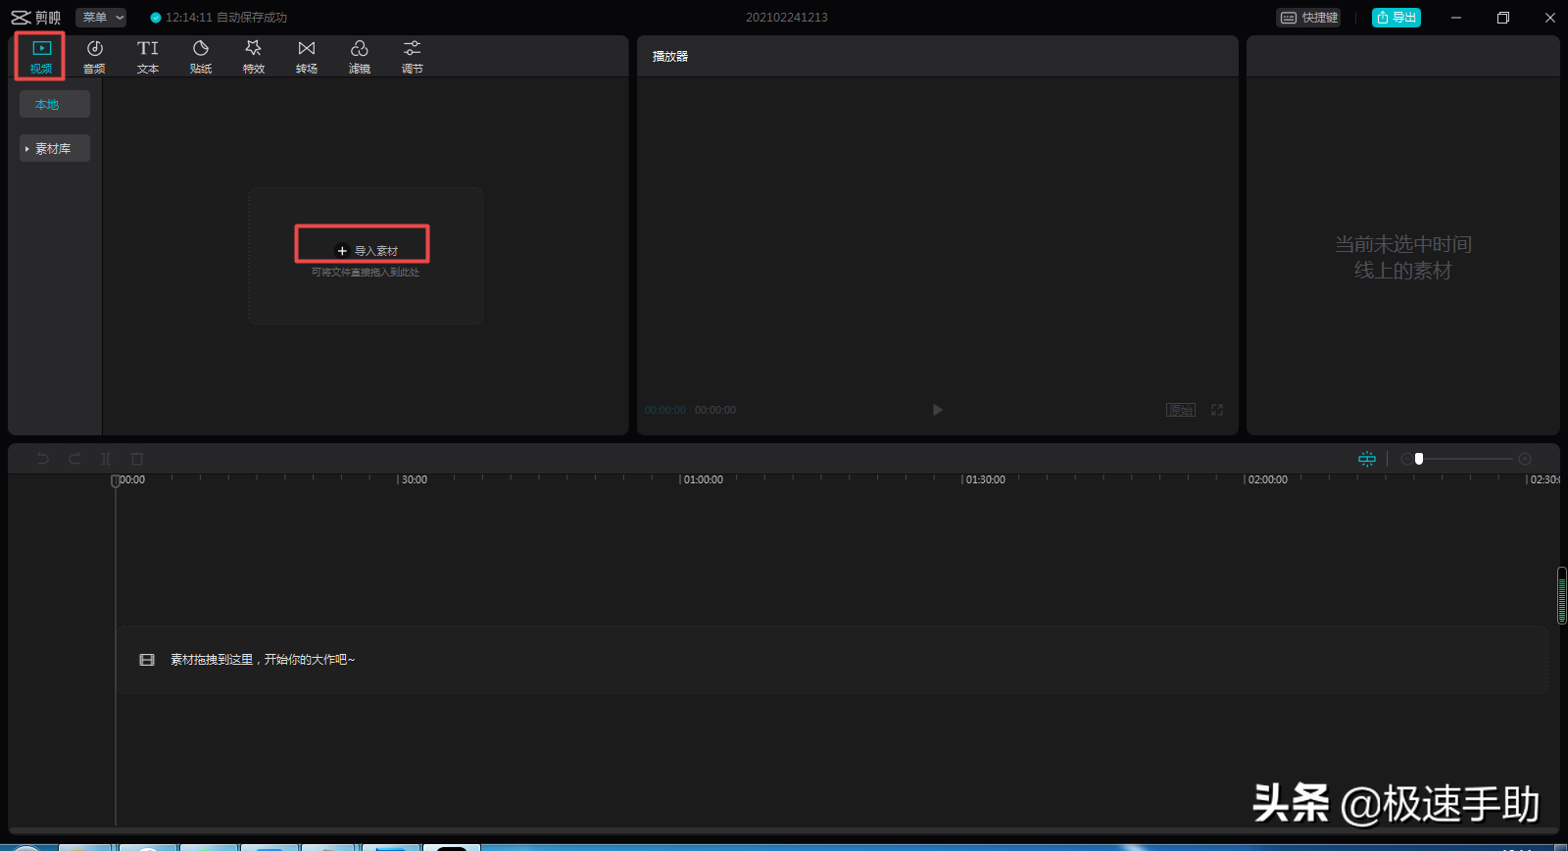Open the 特效 (Effects) tab
This screenshot has width=1568, height=851.
tap(254, 57)
